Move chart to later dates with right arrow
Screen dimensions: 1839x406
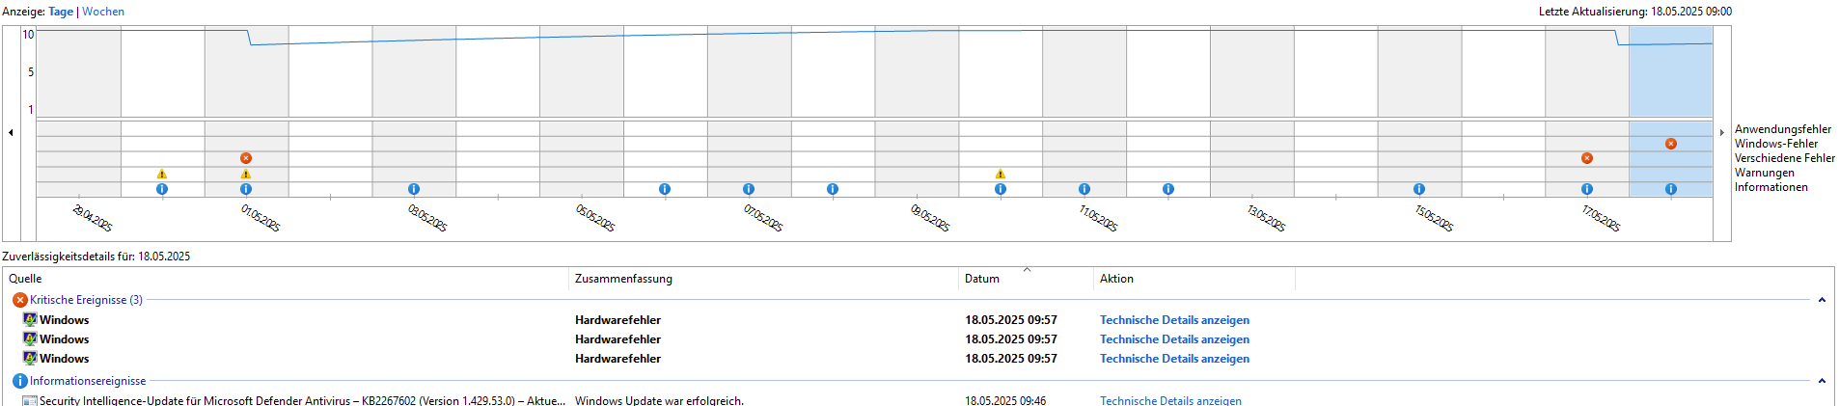click(1721, 132)
